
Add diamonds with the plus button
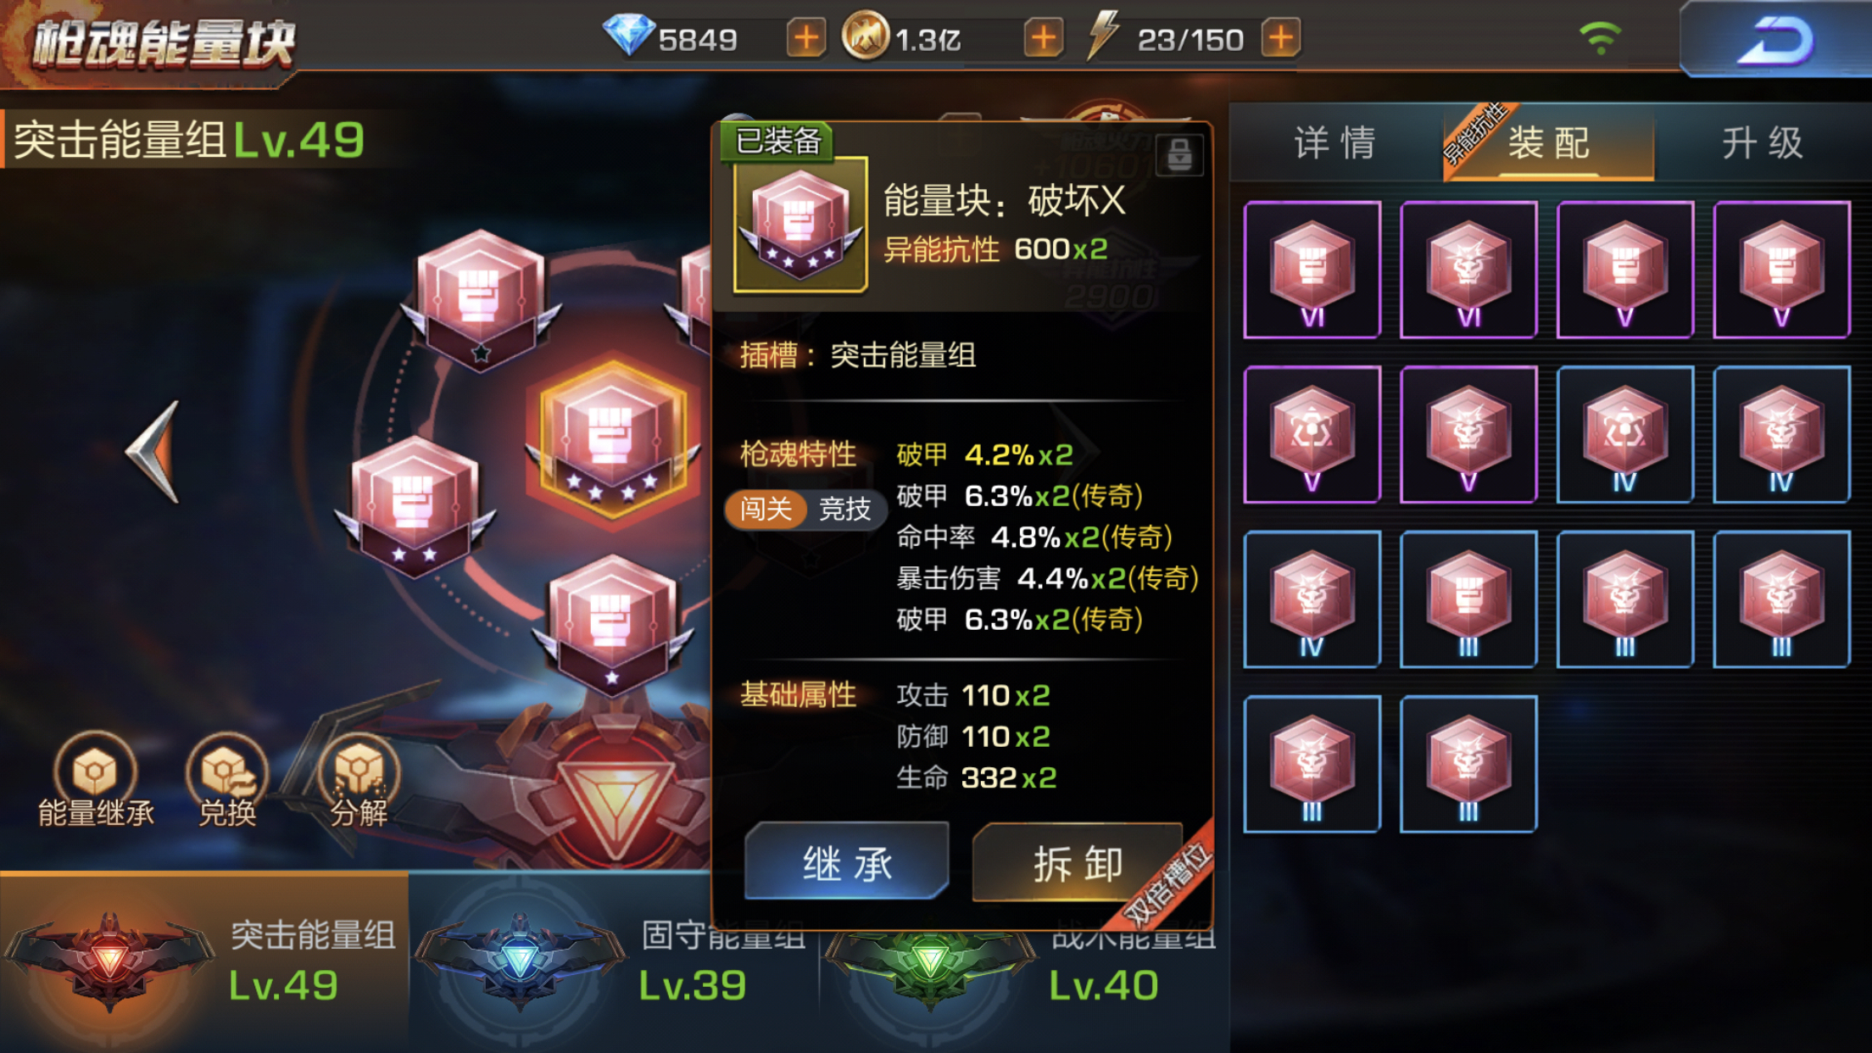pos(806,38)
